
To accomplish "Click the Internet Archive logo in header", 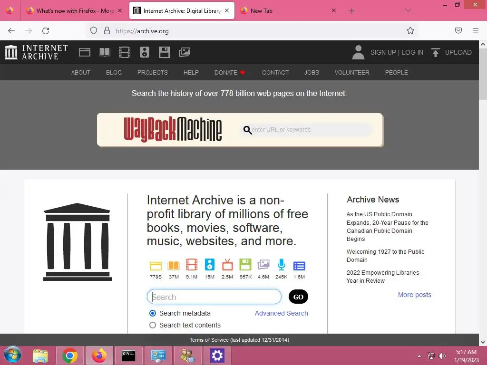I will 36,52.
